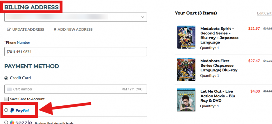This screenshot has height=124, width=272.
Task: Select the Sezzle radio button
Action: (7, 122)
